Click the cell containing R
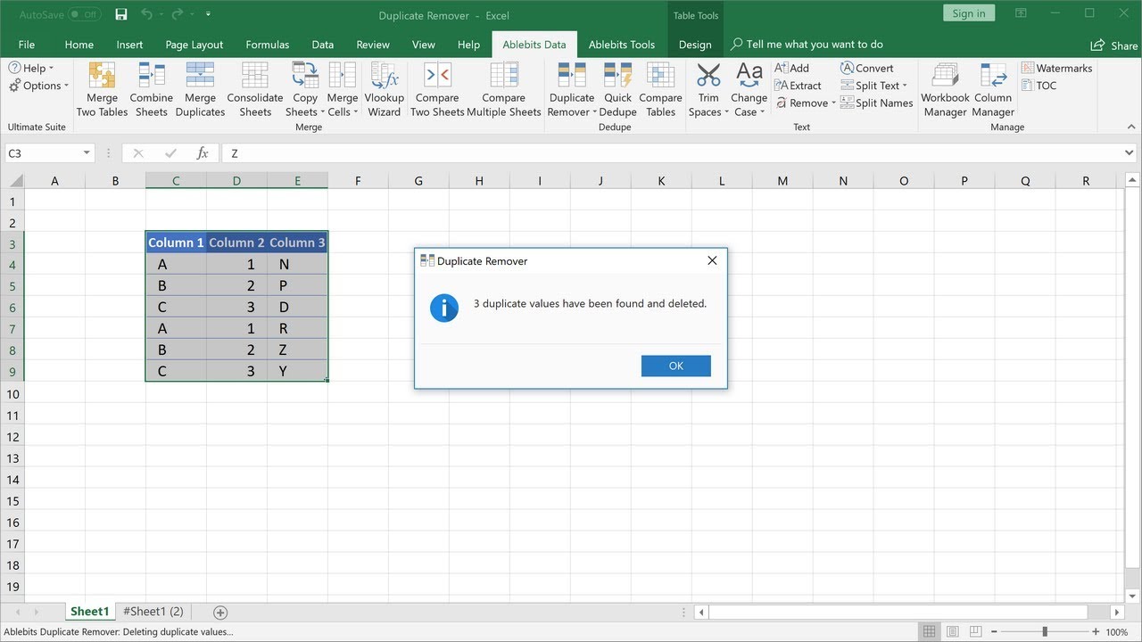Viewport: 1142px width, 642px height. pos(297,328)
